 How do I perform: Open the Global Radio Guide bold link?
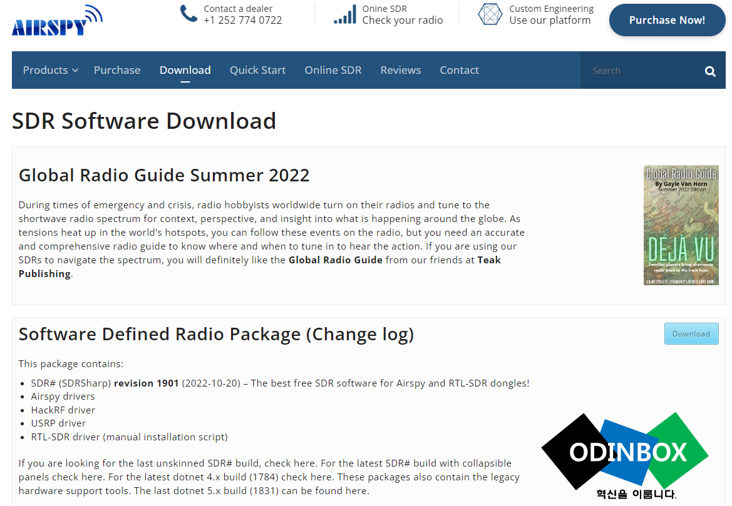click(336, 260)
